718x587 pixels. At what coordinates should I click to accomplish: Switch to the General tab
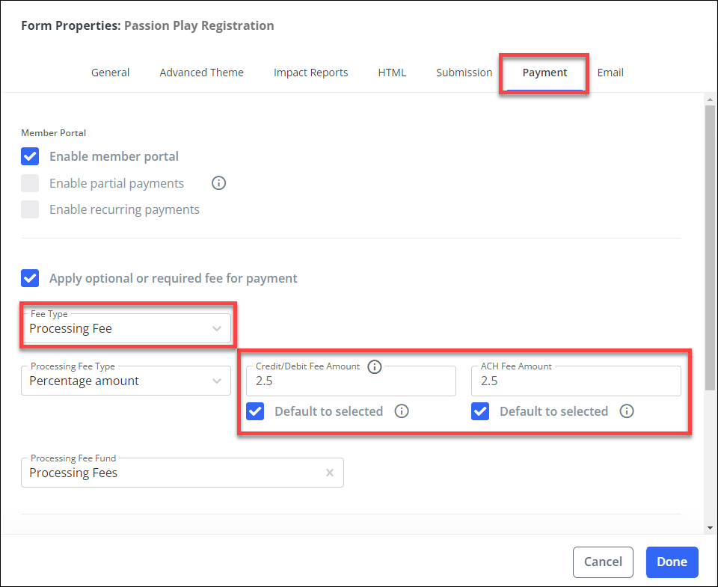point(111,73)
